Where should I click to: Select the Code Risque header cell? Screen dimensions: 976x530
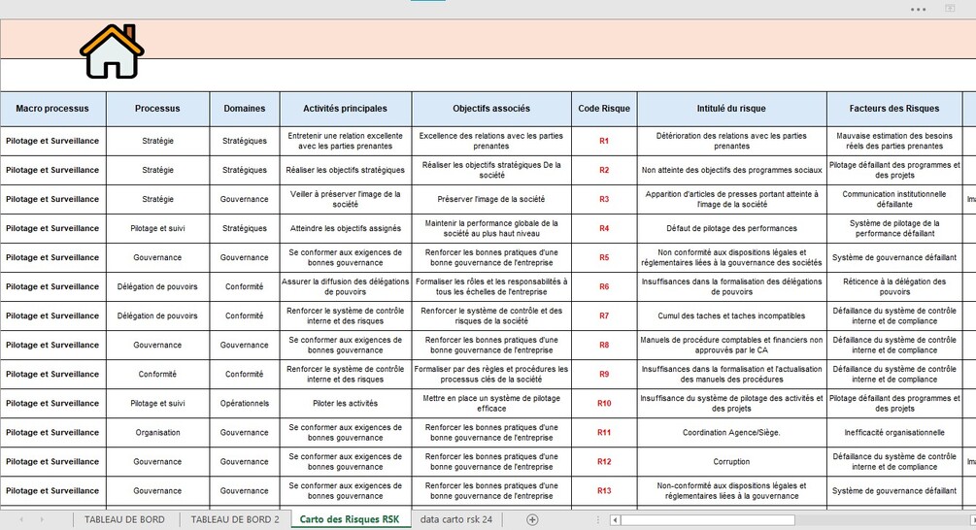pos(604,109)
